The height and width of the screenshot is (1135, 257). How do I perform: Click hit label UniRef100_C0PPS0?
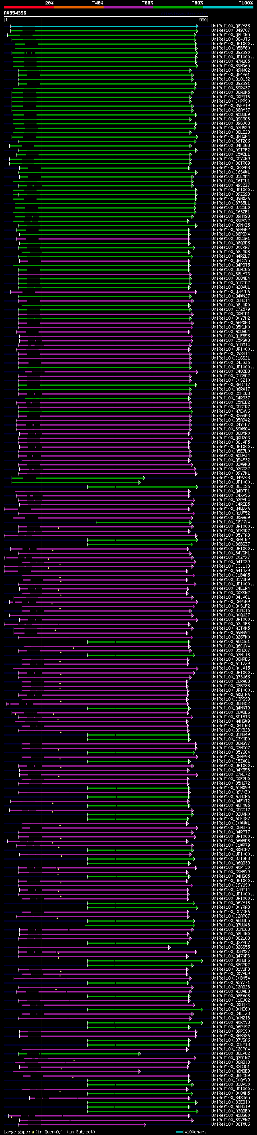point(230,101)
